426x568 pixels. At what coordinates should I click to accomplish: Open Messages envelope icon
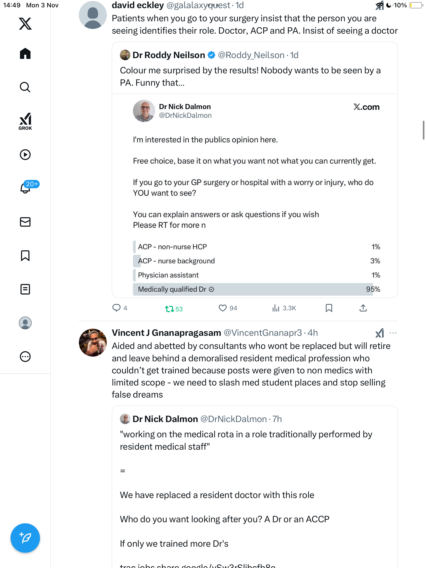pos(25,222)
